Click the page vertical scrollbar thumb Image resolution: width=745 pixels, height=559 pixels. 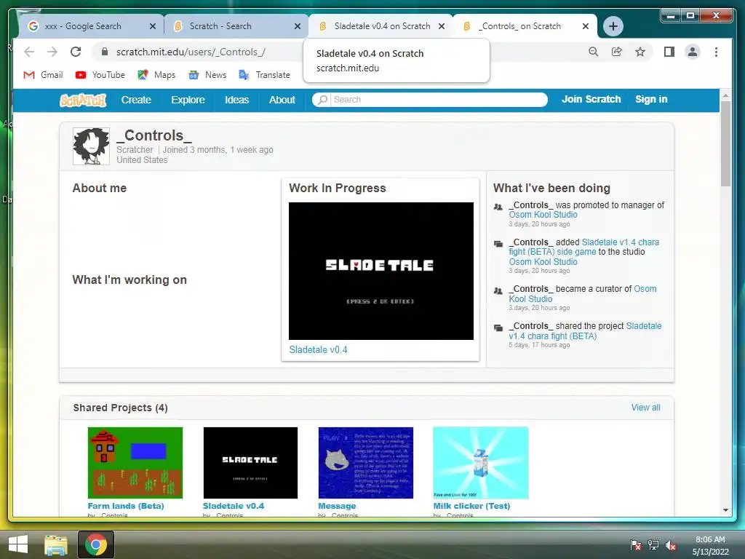coord(725,144)
